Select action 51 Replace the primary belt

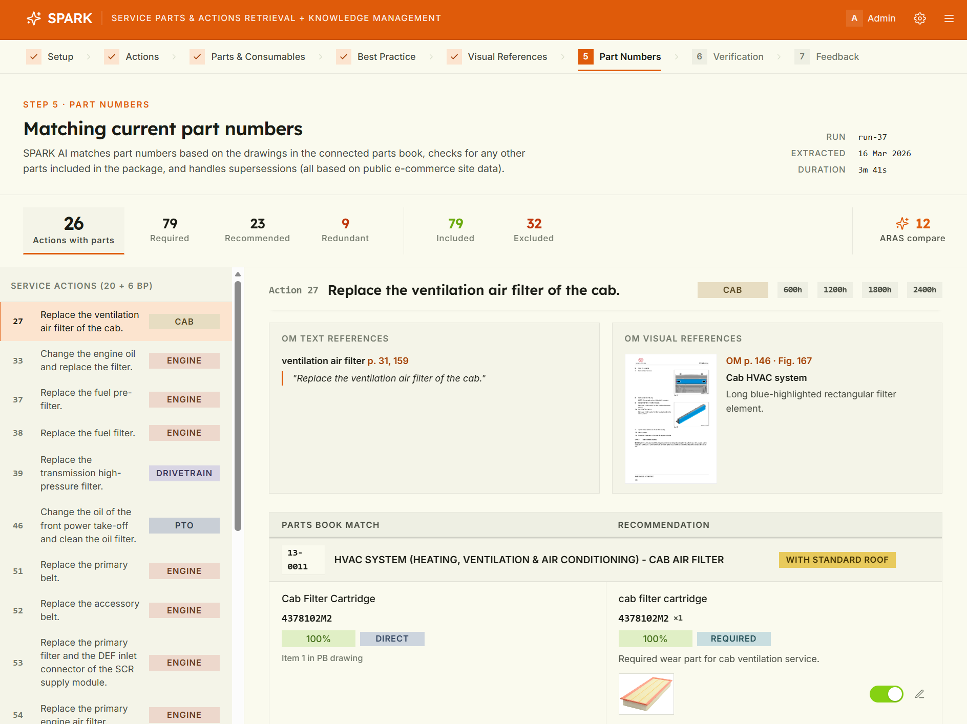[116, 571]
